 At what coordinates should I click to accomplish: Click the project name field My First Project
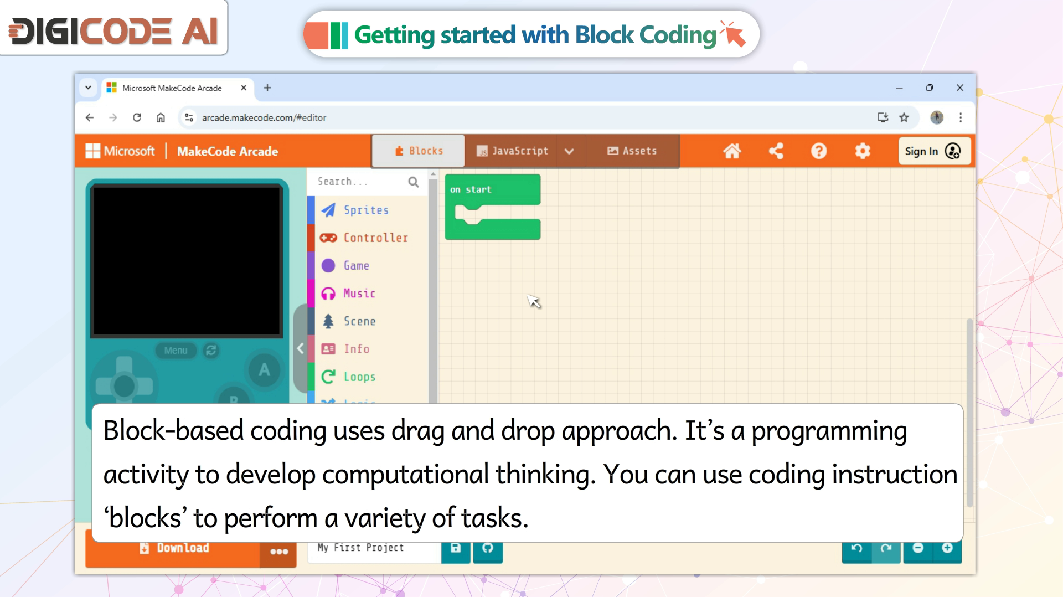(374, 548)
